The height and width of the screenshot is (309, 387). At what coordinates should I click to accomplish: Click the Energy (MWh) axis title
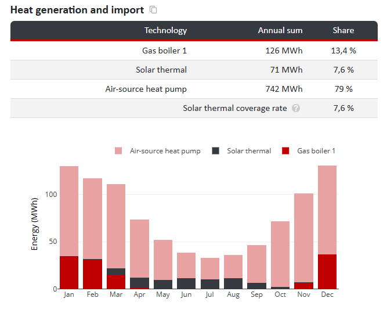[35, 224]
